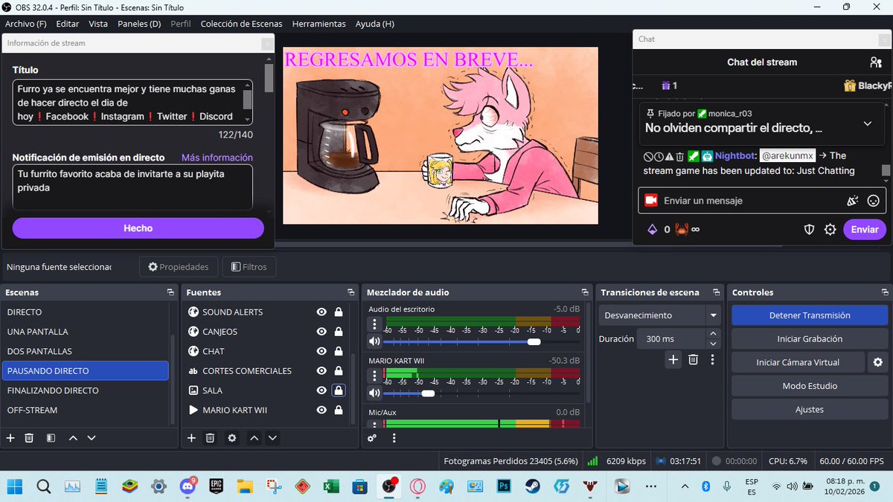Open Desvanecimiento transition dropdown
This screenshot has height=502, width=893.
(x=660, y=315)
